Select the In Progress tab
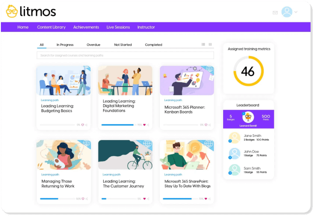 tap(65, 45)
